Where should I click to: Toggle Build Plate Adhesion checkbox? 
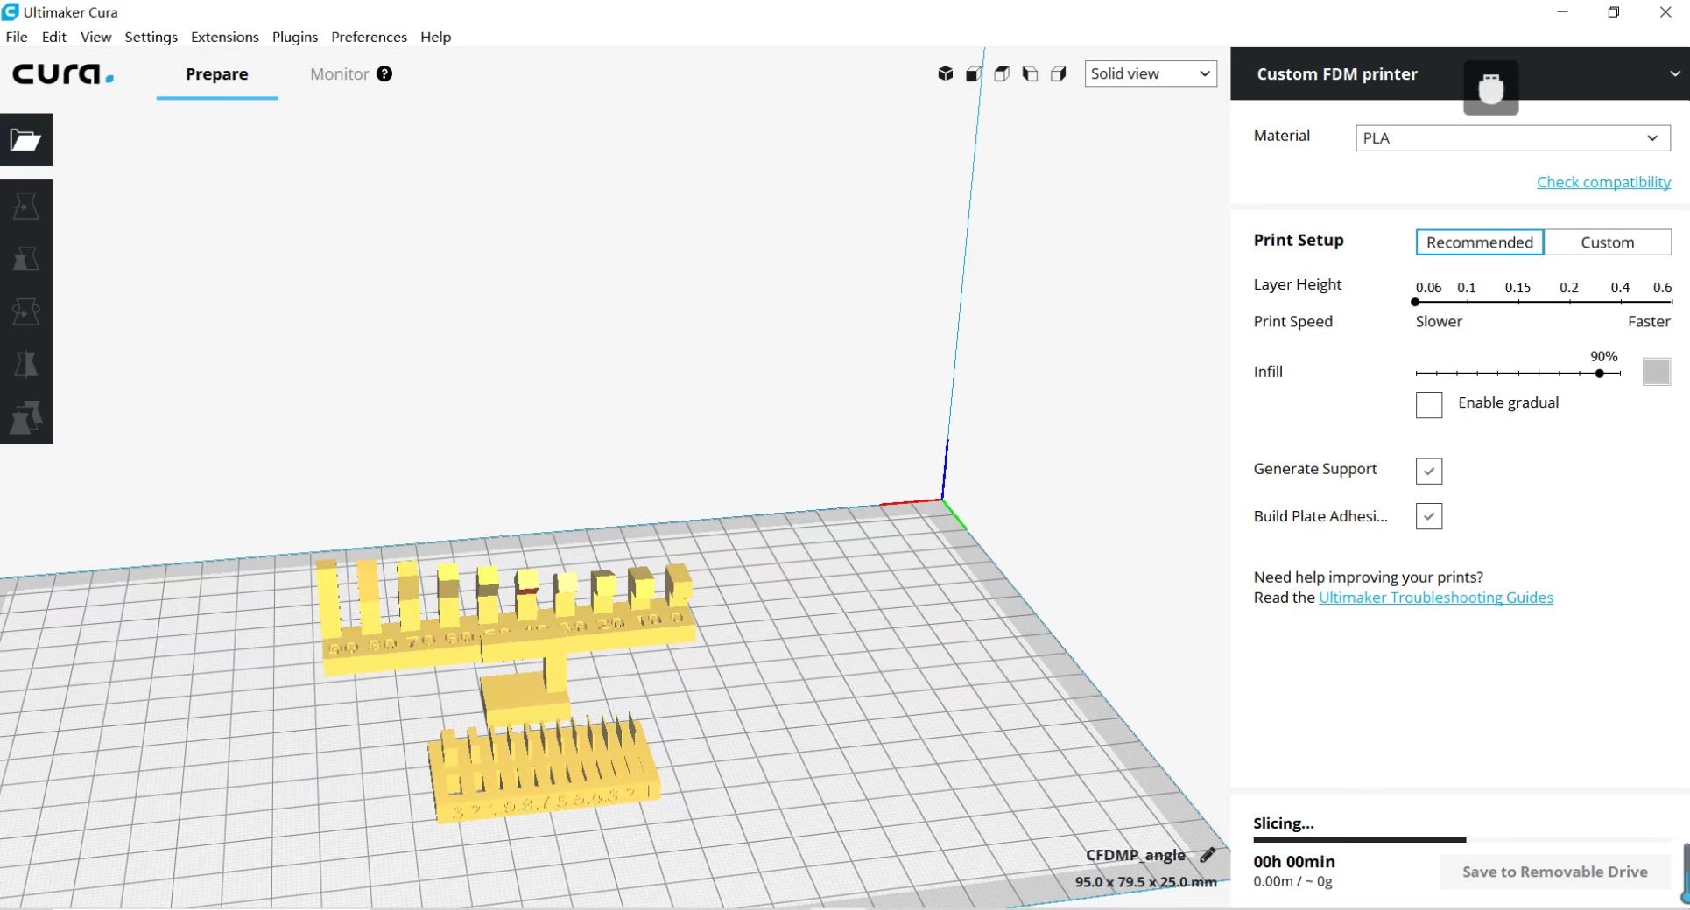1428,516
